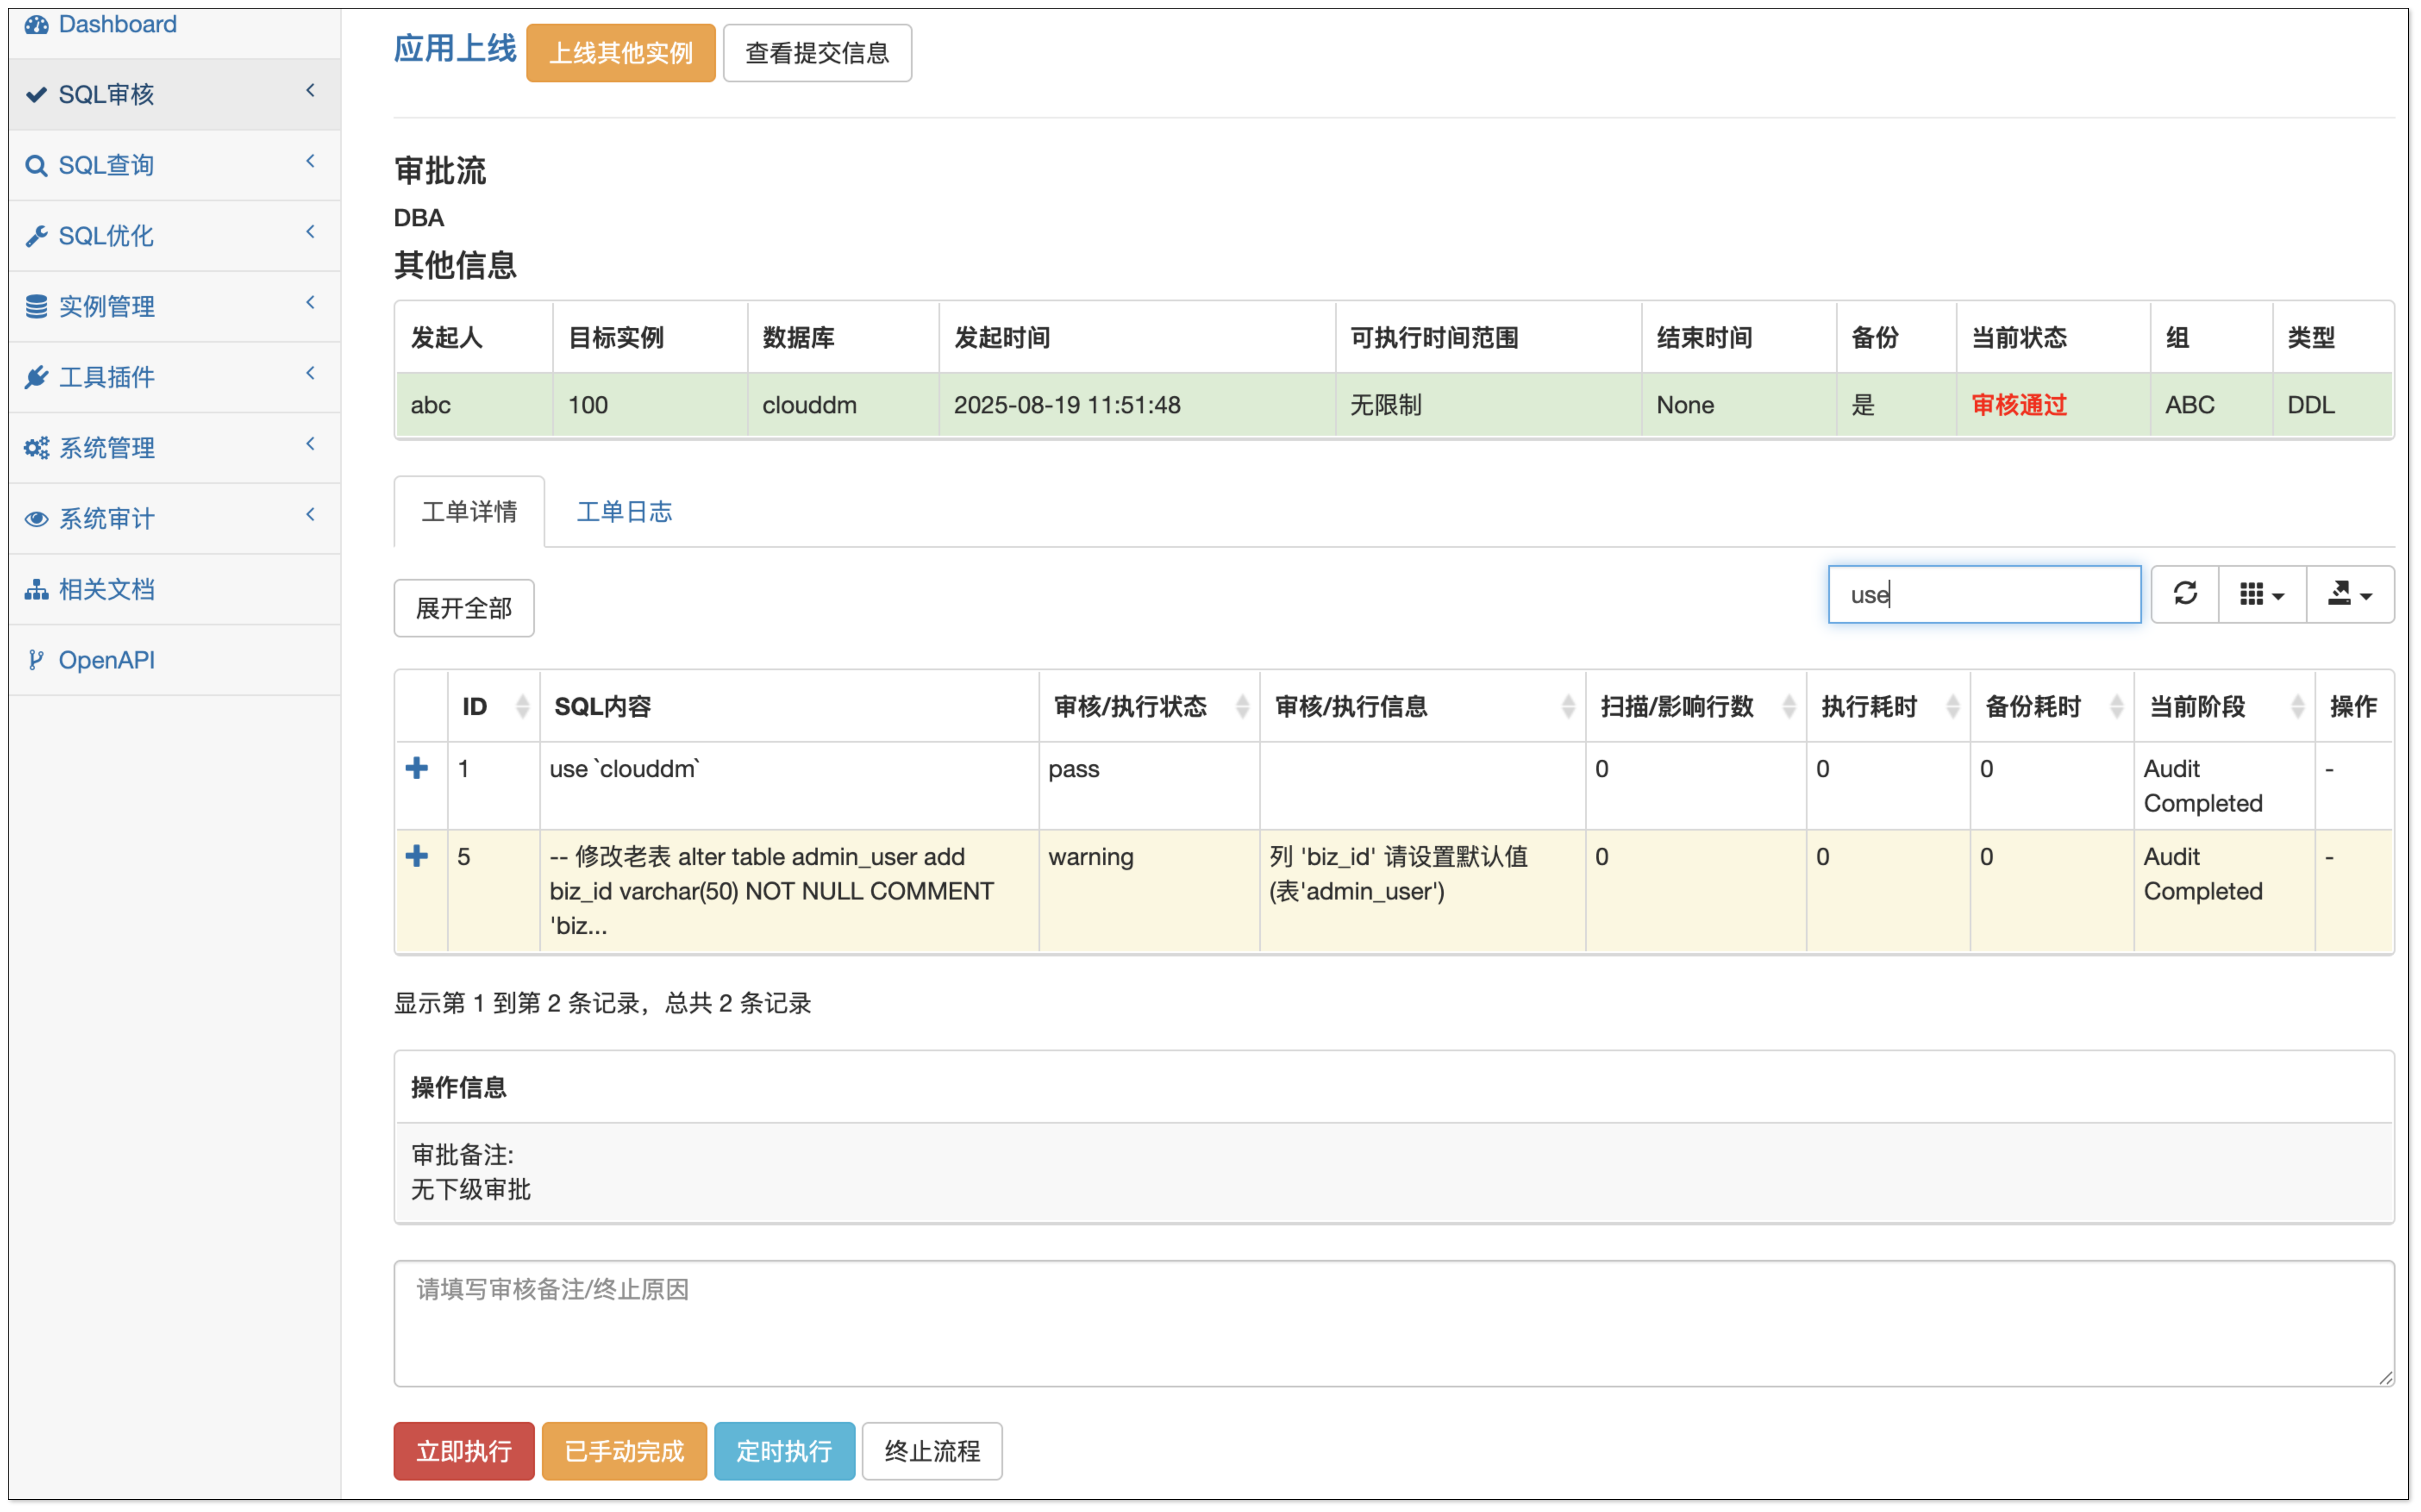Click the SQL查询 magnifier icon

click(36, 166)
